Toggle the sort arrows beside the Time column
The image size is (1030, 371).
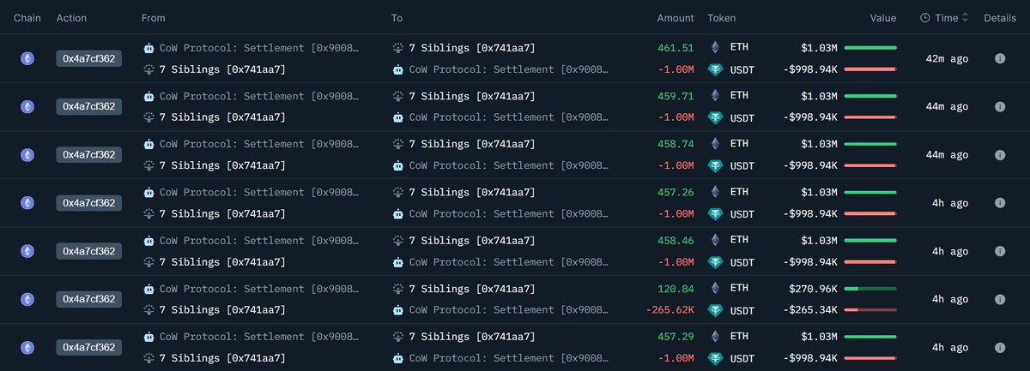966,18
